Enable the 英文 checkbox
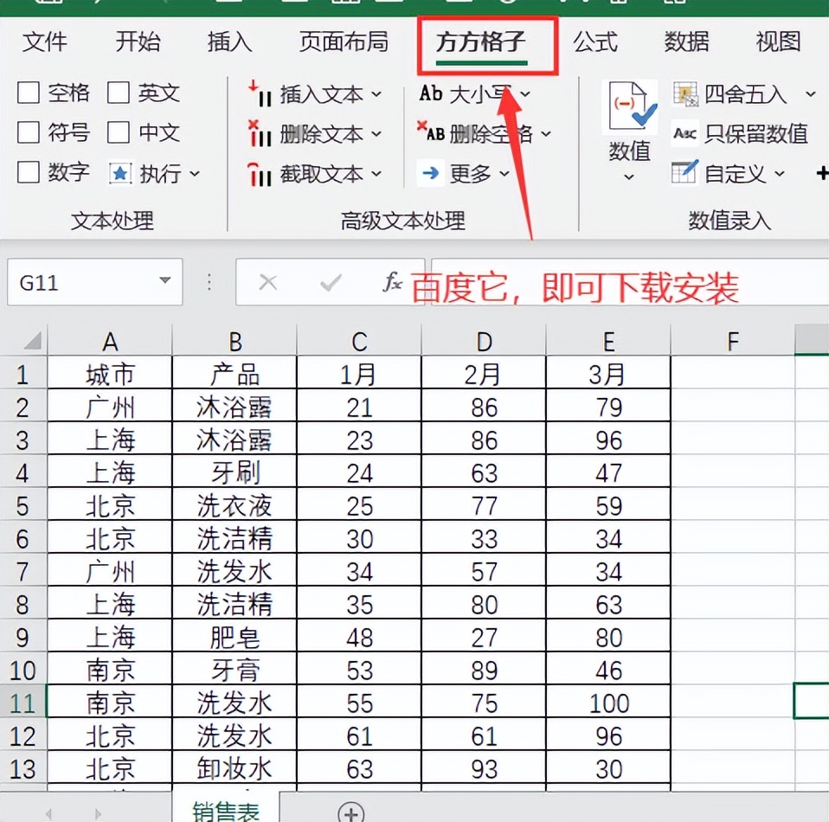The height and width of the screenshot is (822, 829). tap(119, 93)
